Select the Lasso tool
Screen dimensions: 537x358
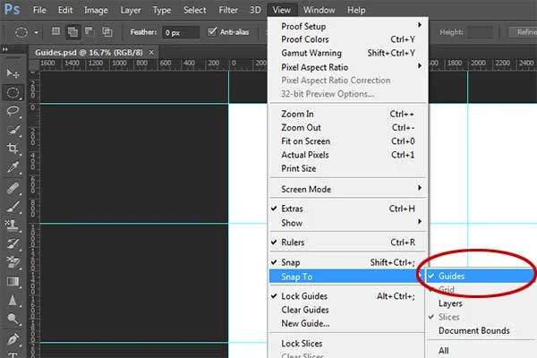tap(13, 111)
